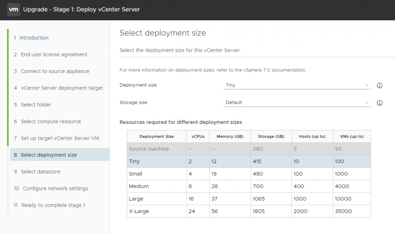Click storage value 1065 in Large row
Viewport: 395px width, 234px height.
pos(259,199)
